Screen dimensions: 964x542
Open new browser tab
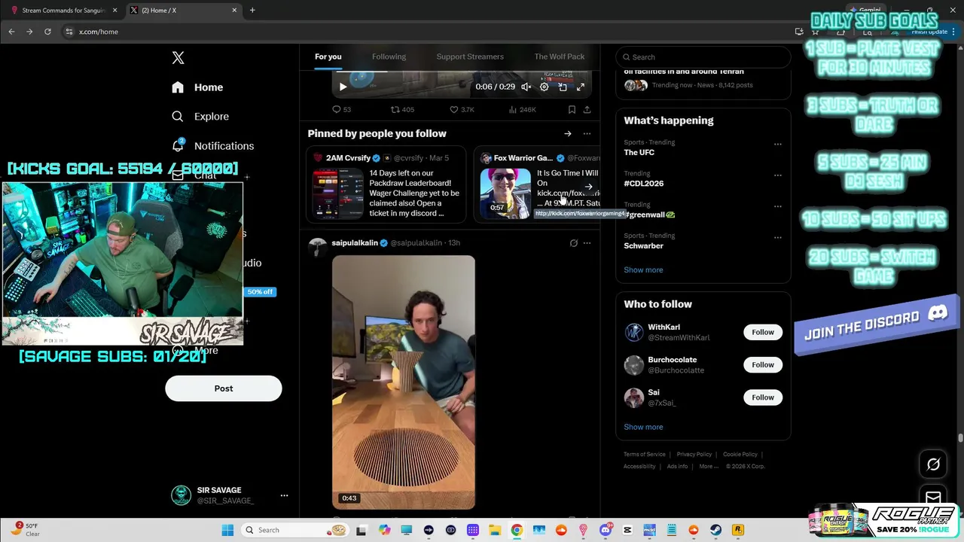(x=252, y=11)
